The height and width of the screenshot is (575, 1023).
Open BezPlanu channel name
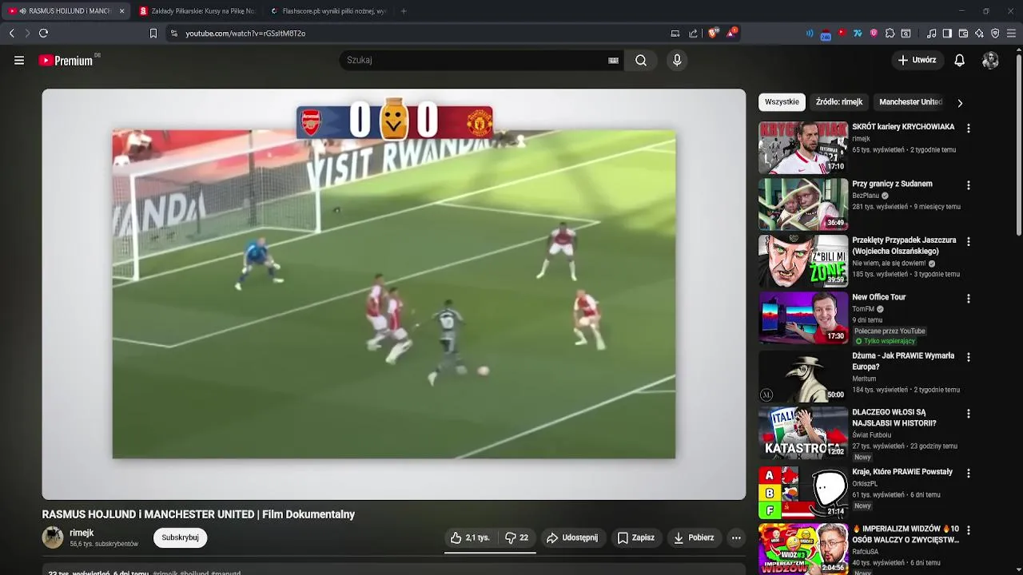866,196
